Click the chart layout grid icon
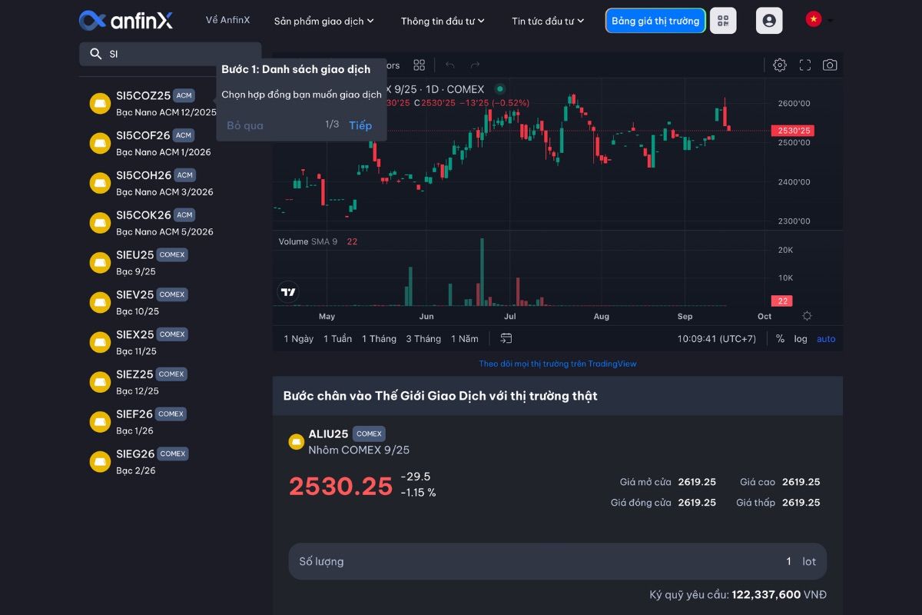 click(x=419, y=65)
